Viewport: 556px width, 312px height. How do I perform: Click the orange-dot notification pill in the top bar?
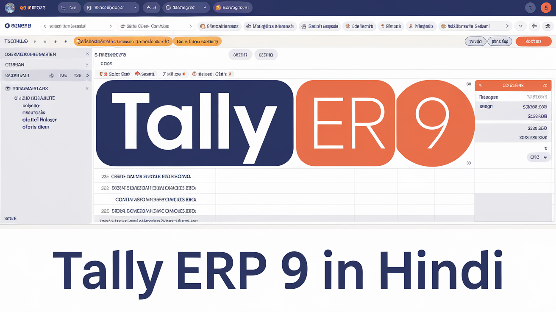point(233,7)
